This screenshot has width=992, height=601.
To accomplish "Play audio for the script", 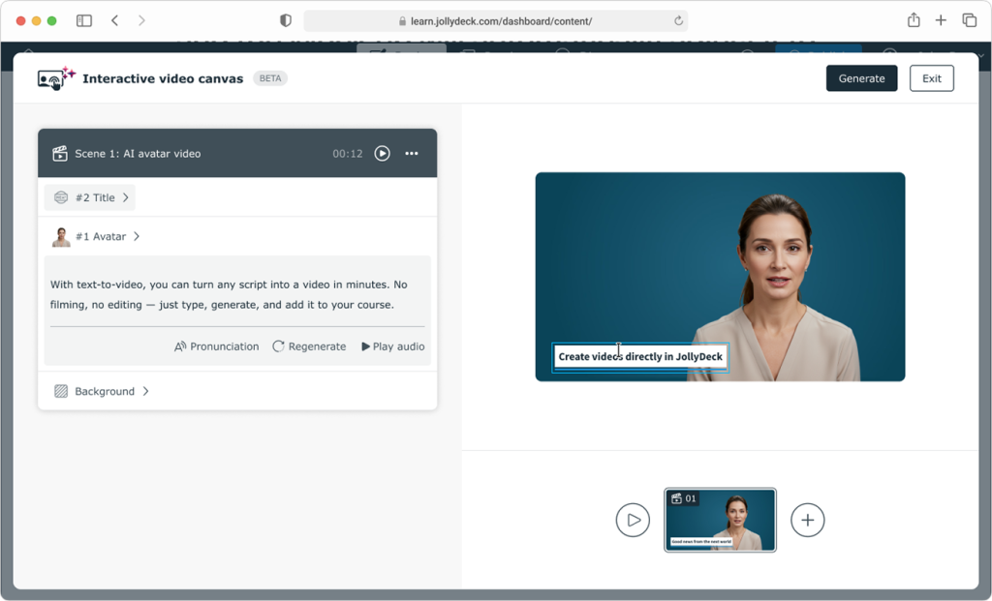I will point(393,346).
